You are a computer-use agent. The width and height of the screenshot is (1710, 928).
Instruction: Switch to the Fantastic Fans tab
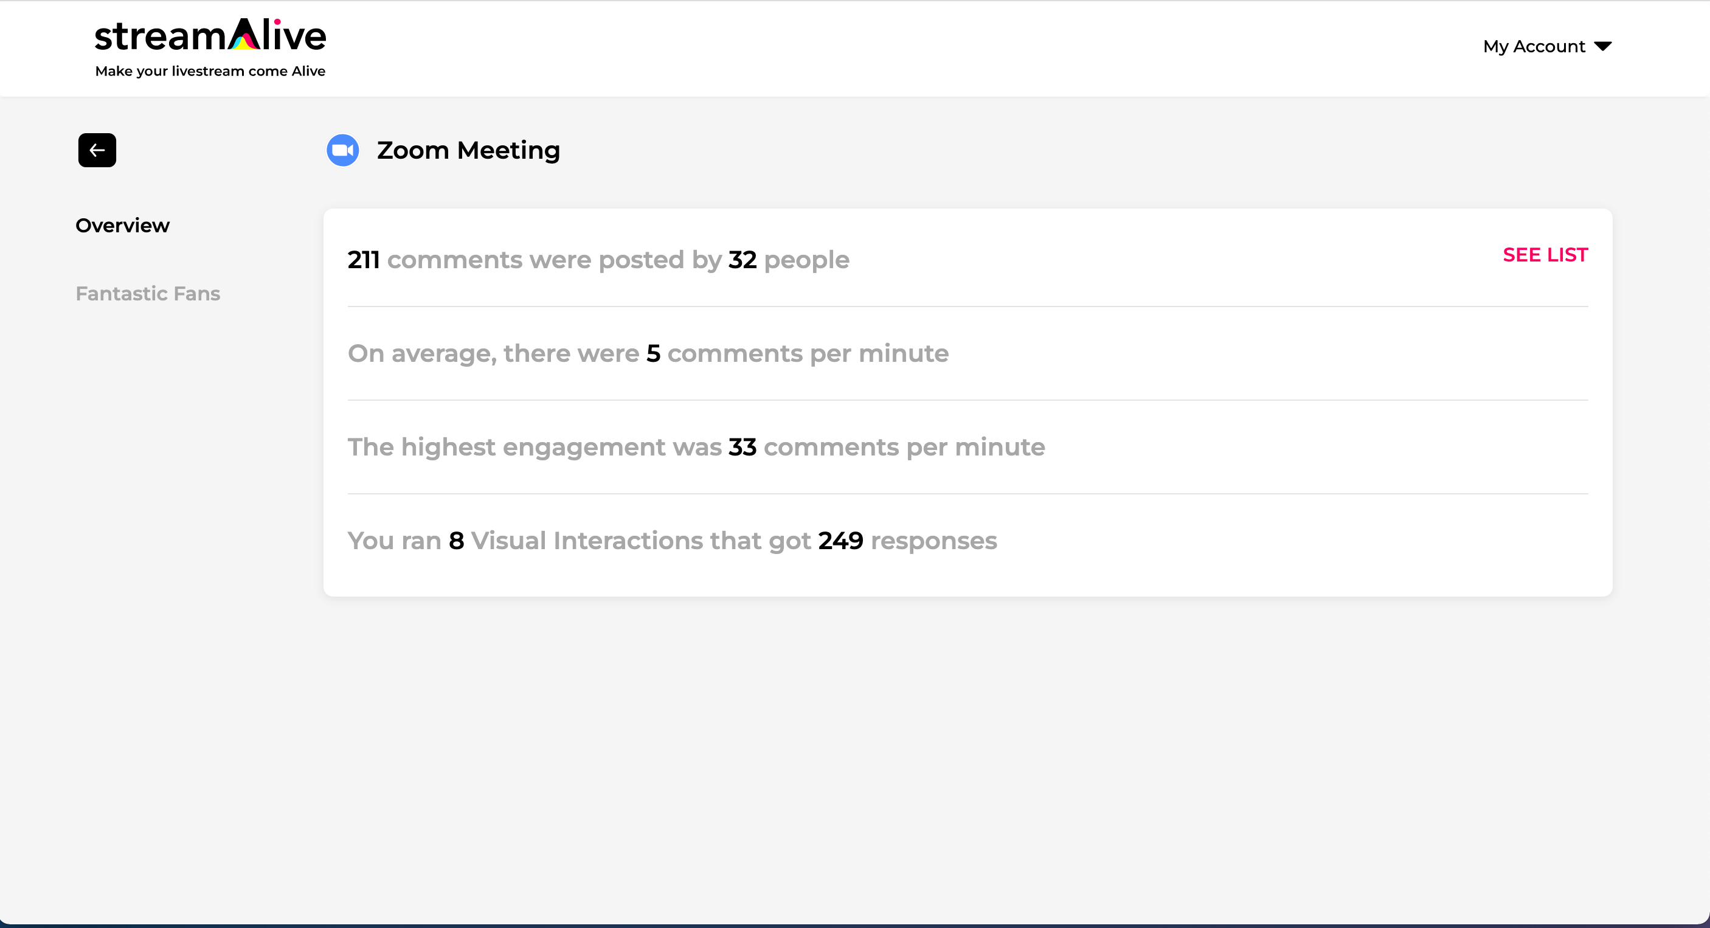148,293
